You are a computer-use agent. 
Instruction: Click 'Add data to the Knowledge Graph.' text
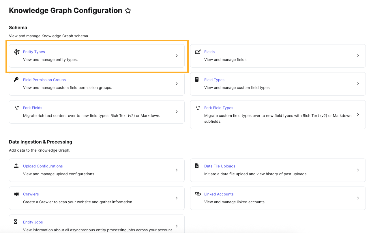pyautogui.click(x=40, y=150)
